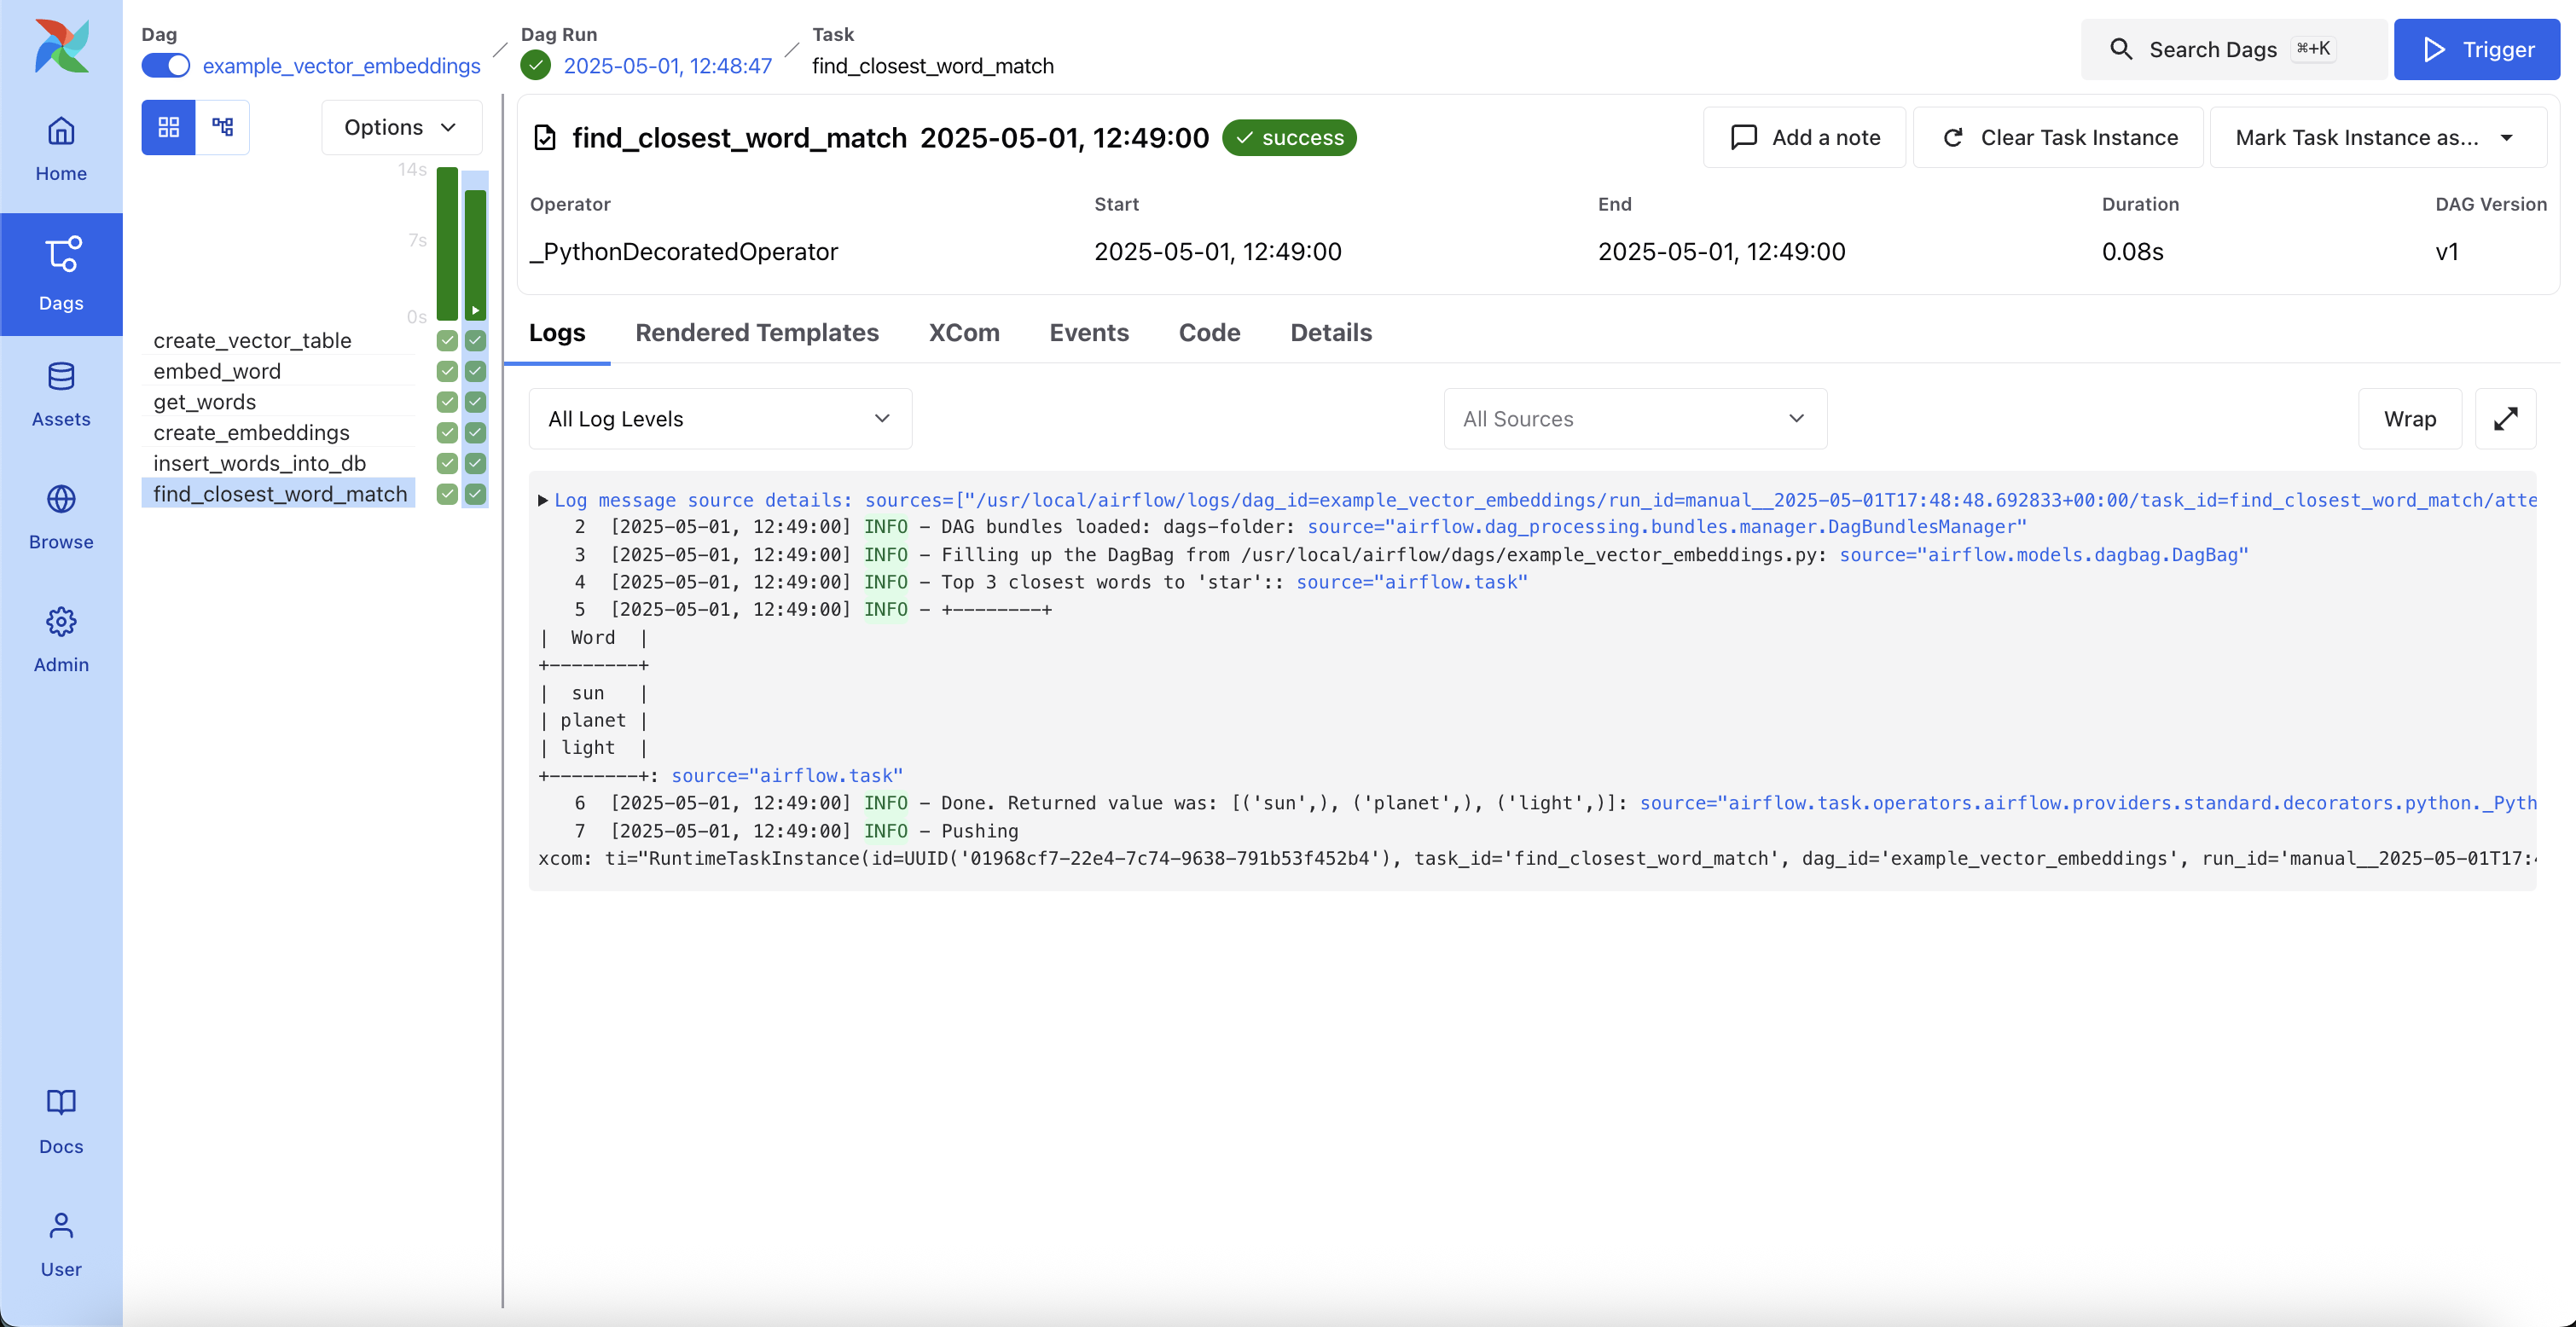The width and height of the screenshot is (2576, 1327).
Task: Click the task instance log file icon
Action: [x=545, y=137]
